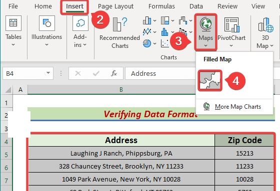This screenshot has width=280, height=191.
Task: Insert a line or area chart
Action: pyautogui.click(x=147, y=32)
